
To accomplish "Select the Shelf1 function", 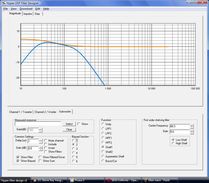I will coord(103,147).
